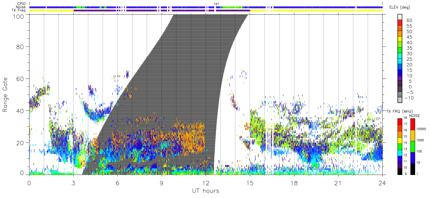Click the yellow 14–15 segment of TX FRQ colorbar

click(400, 140)
